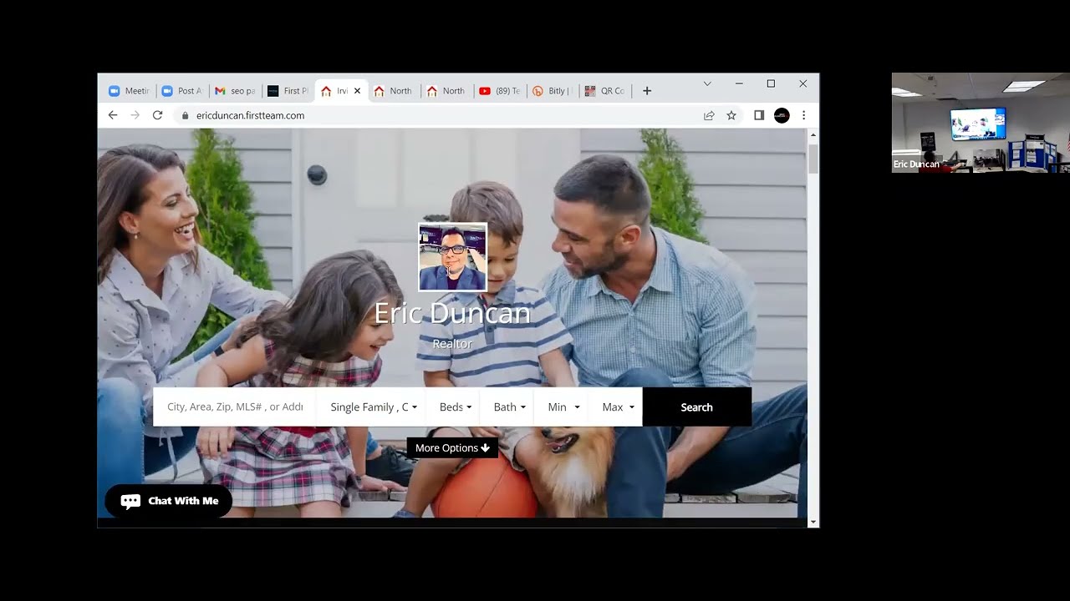Switch to the second North tab
The image size is (1070, 601).
pyautogui.click(x=446, y=91)
